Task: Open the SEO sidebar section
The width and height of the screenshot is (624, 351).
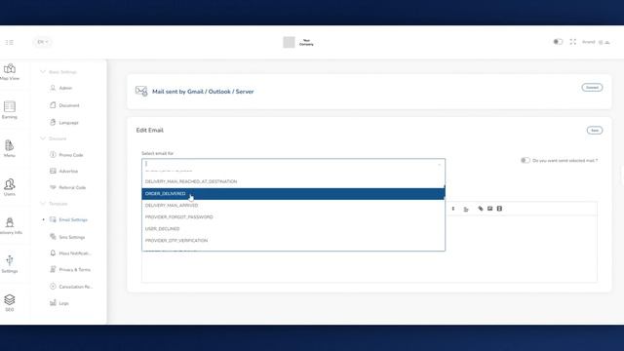Action: point(10,303)
